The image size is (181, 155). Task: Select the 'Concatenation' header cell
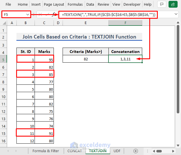[x=125, y=52]
